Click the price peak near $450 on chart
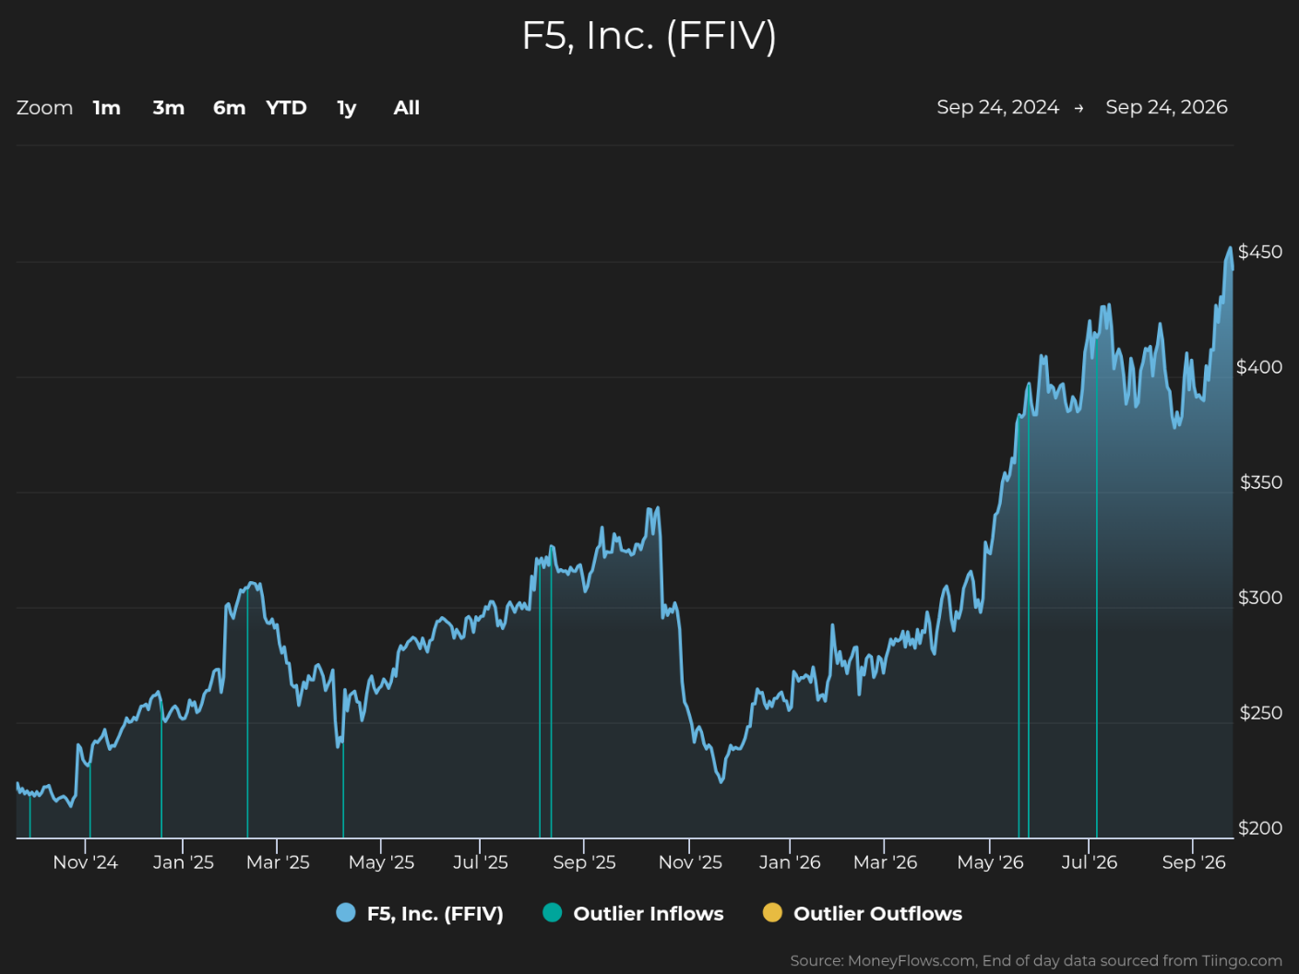1299x974 pixels. point(1229,249)
